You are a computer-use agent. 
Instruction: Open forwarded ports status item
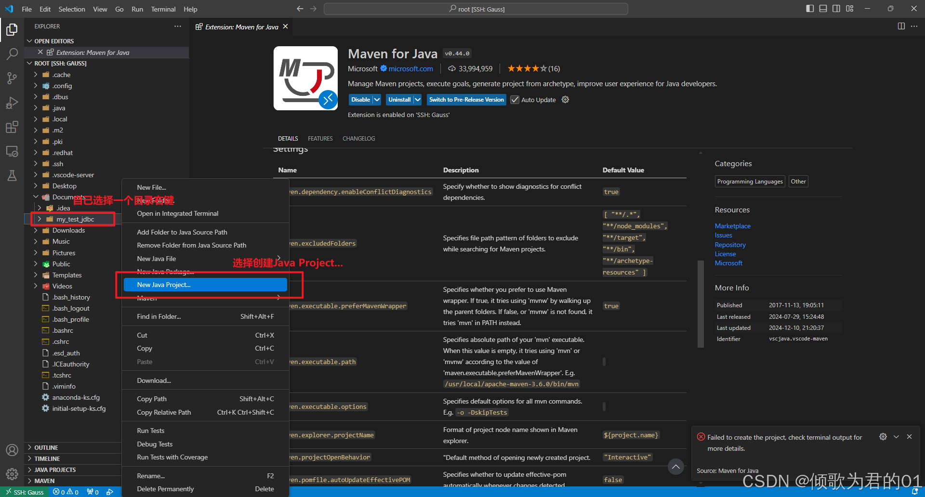93,492
